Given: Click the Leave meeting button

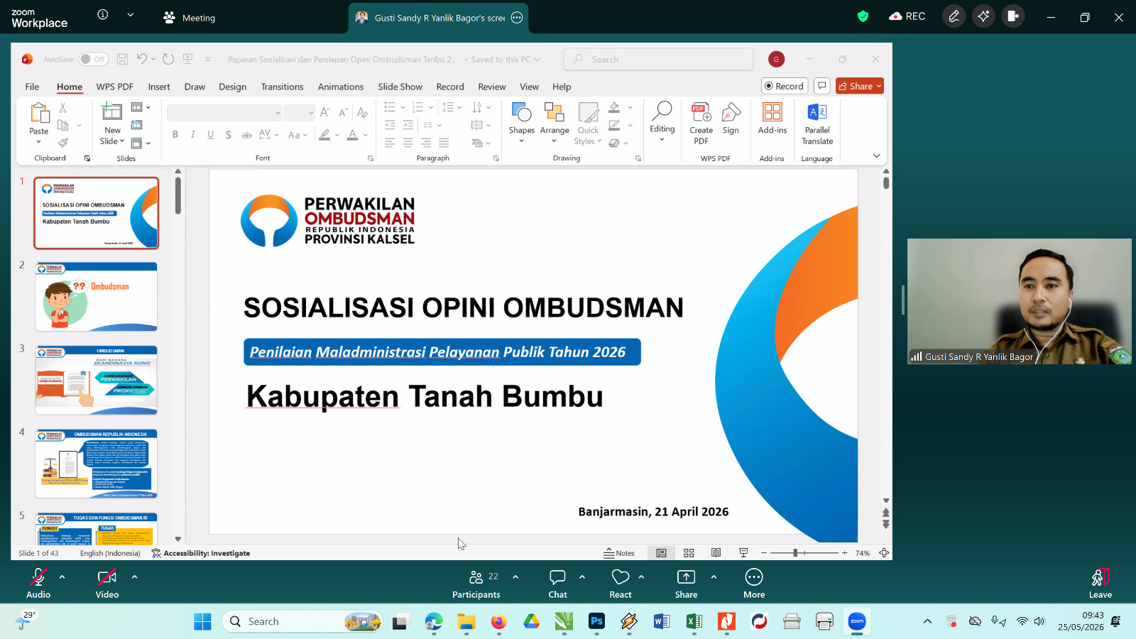Looking at the screenshot, I should tap(1100, 584).
